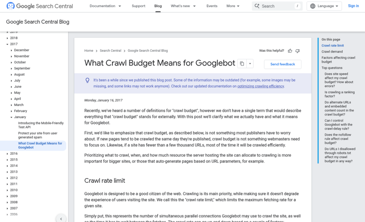Open the dropdown arrow next to copy icon
Screen dimensions: 365x222
click(250, 64)
